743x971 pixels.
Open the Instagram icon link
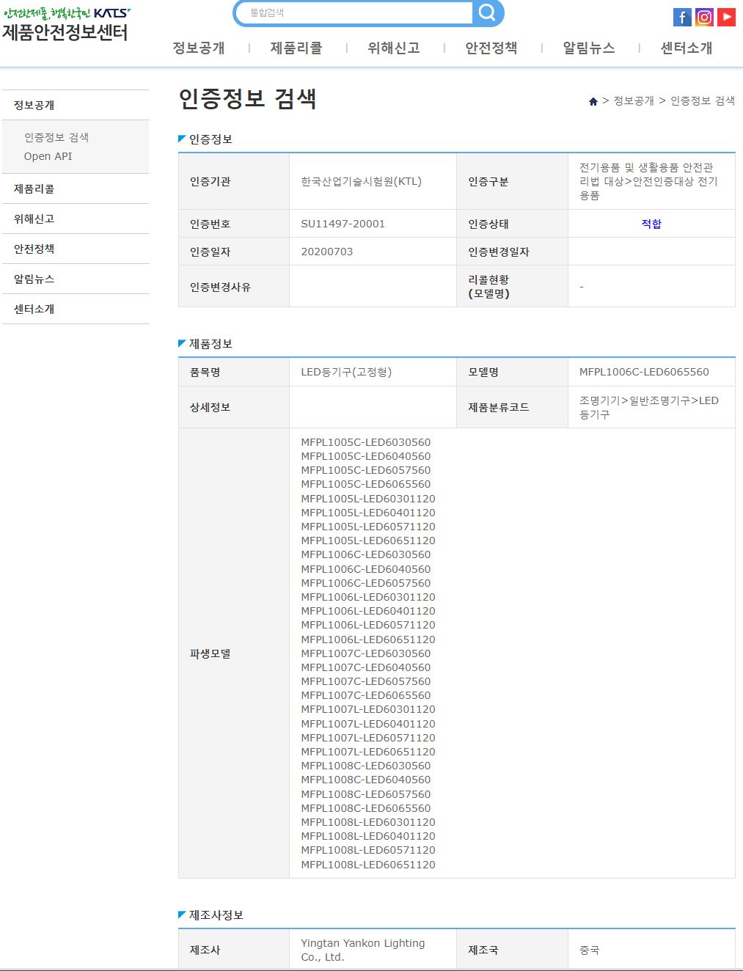[704, 17]
